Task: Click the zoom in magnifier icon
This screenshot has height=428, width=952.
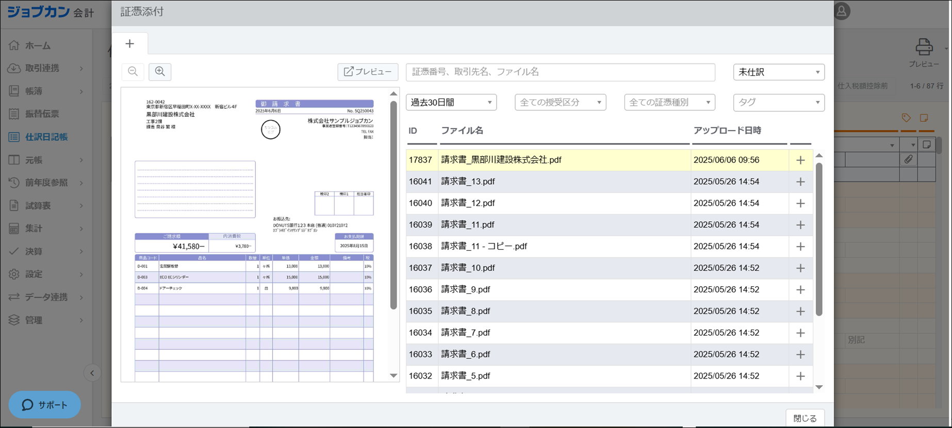Action: click(160, 72)
